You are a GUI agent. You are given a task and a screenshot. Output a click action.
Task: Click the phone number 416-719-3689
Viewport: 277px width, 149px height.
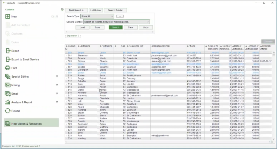[x=194, y=75]
